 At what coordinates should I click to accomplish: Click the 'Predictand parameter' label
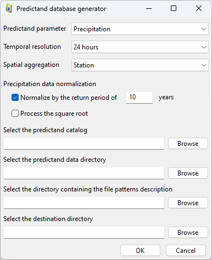(35, 29)
